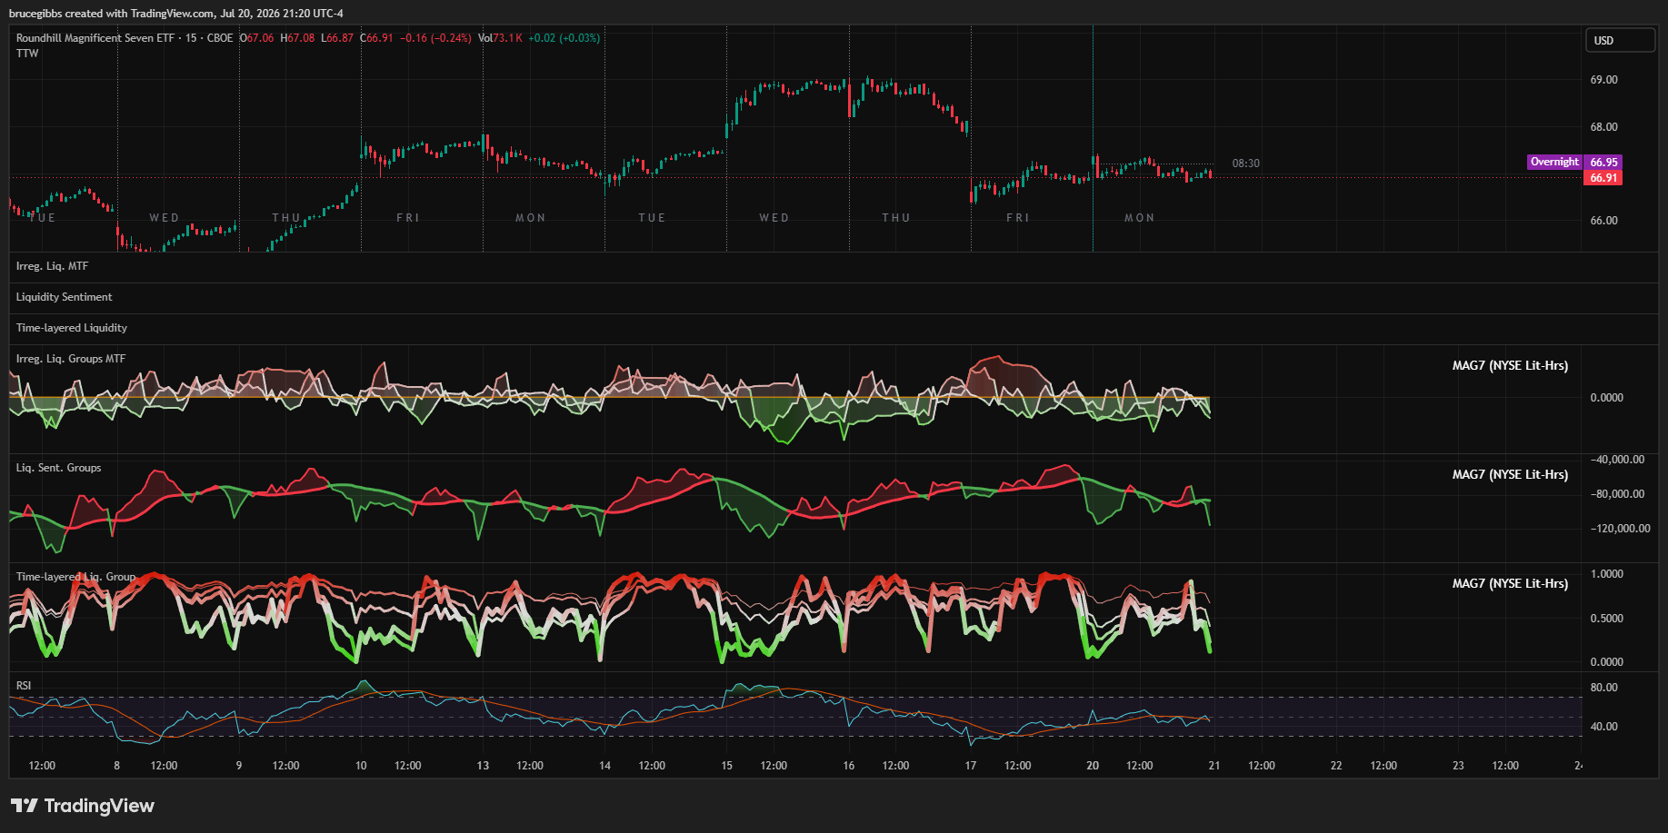This screenshot has width=1668, height=833.
Task: Click the 1.0000 axis value
Action: tap(1606, 574)
